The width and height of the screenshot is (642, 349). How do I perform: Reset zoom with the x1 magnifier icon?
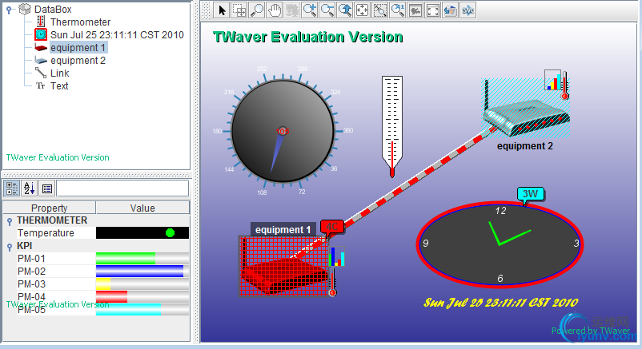pyautogui.click(x=398, y=10)
